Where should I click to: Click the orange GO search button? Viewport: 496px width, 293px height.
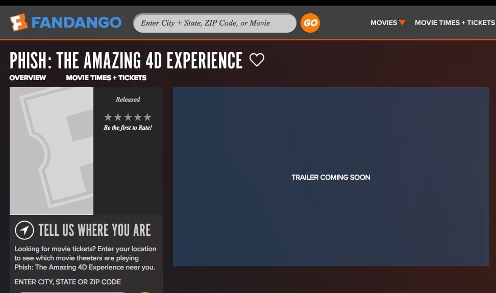click(310, 23)
